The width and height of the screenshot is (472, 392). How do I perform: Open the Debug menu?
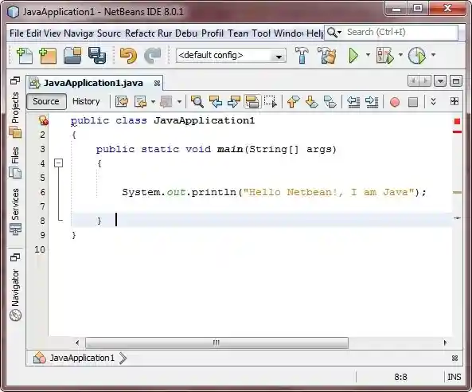[186, 33]
